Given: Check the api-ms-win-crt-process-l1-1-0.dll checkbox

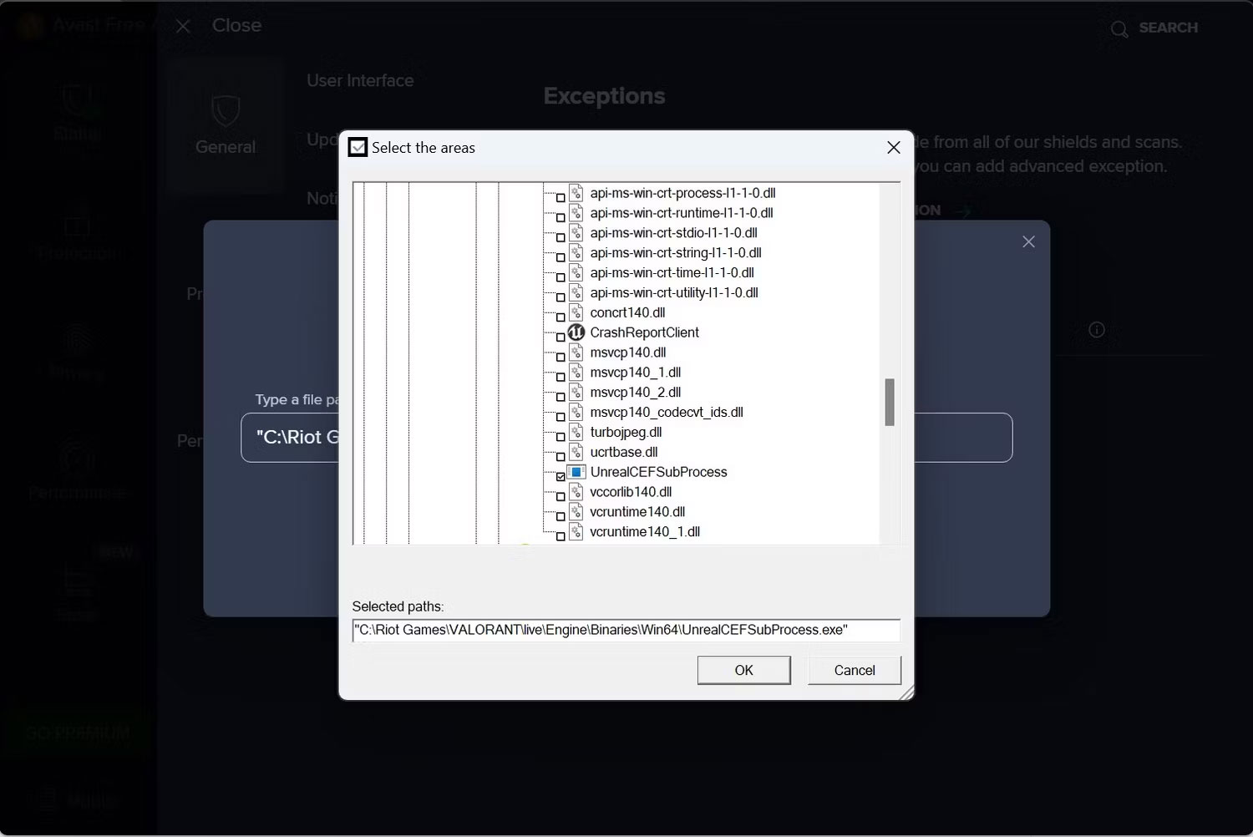Looking at the screenshot, I should click(561, 197).
